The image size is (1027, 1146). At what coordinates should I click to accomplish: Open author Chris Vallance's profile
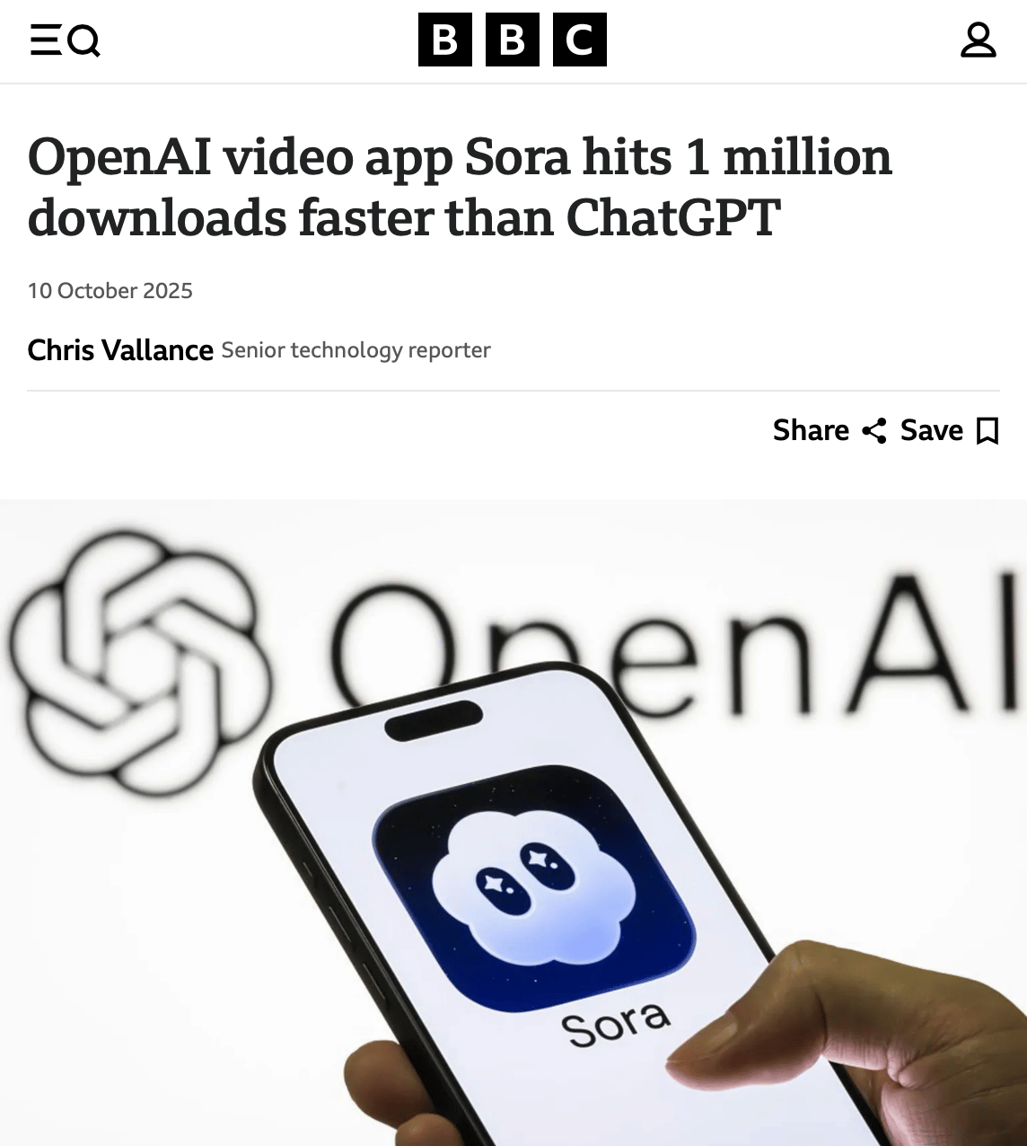120,349
